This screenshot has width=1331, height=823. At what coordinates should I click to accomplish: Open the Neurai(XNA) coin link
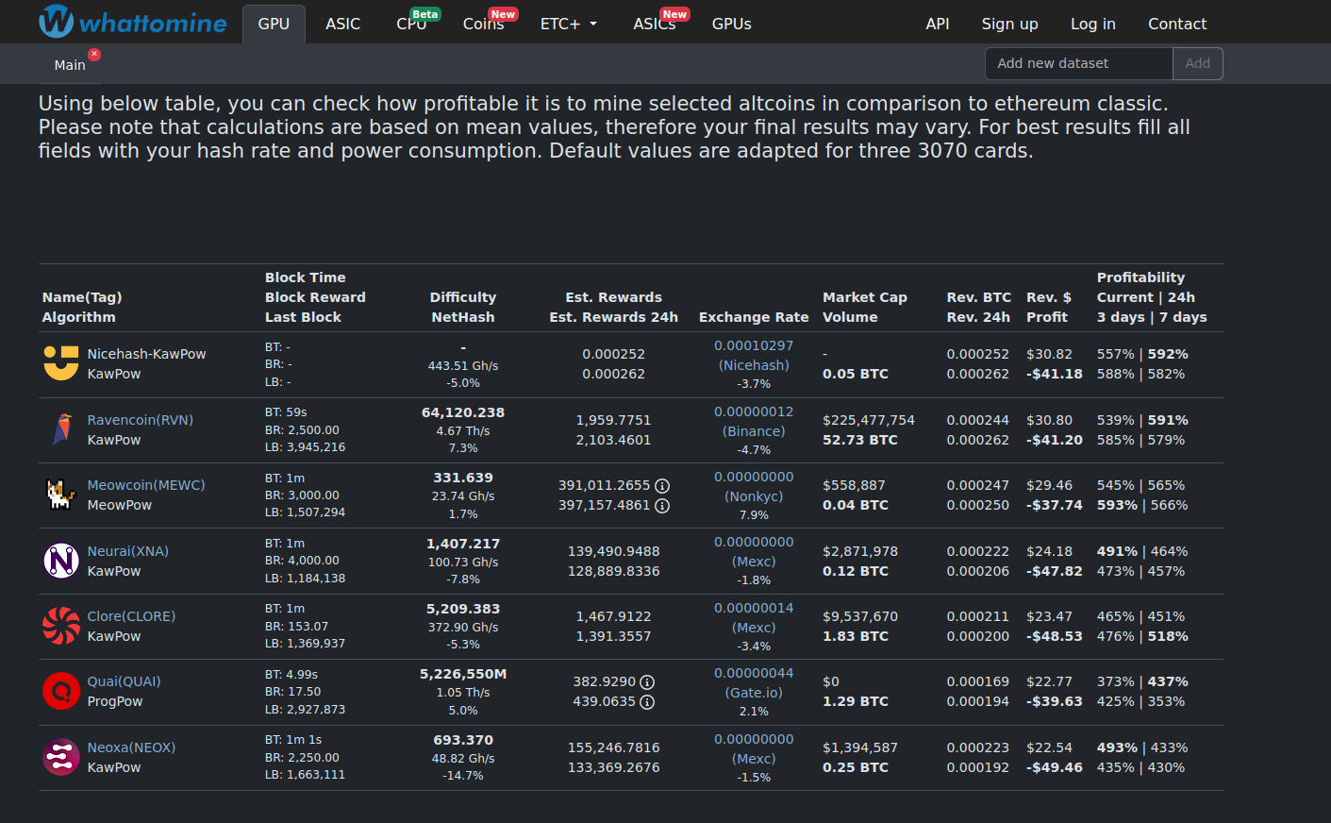click(x=128, y=551)
